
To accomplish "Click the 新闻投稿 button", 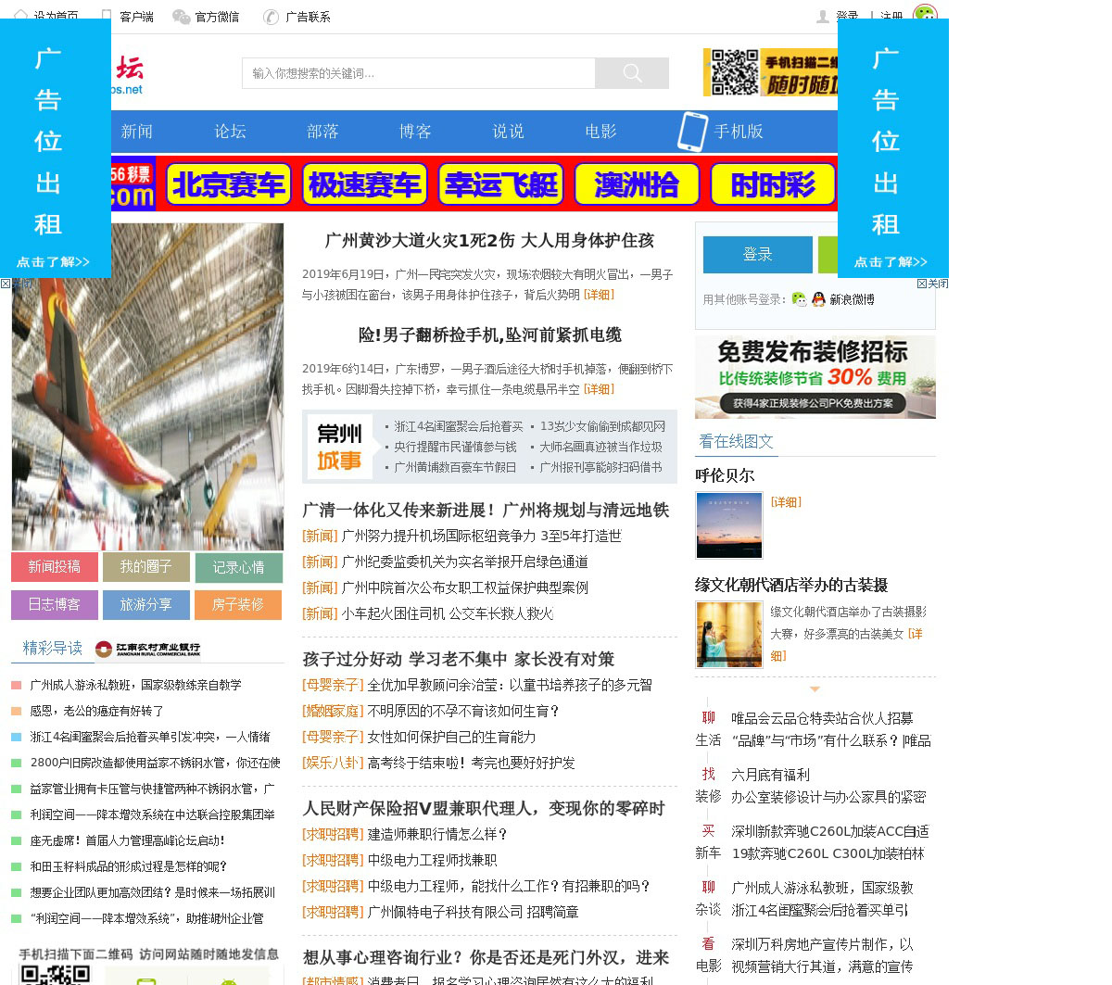I will tap(55, 567).
